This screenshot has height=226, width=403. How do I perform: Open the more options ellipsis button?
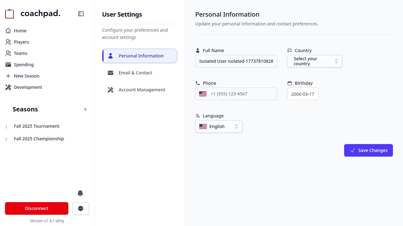tap(81, 208)
